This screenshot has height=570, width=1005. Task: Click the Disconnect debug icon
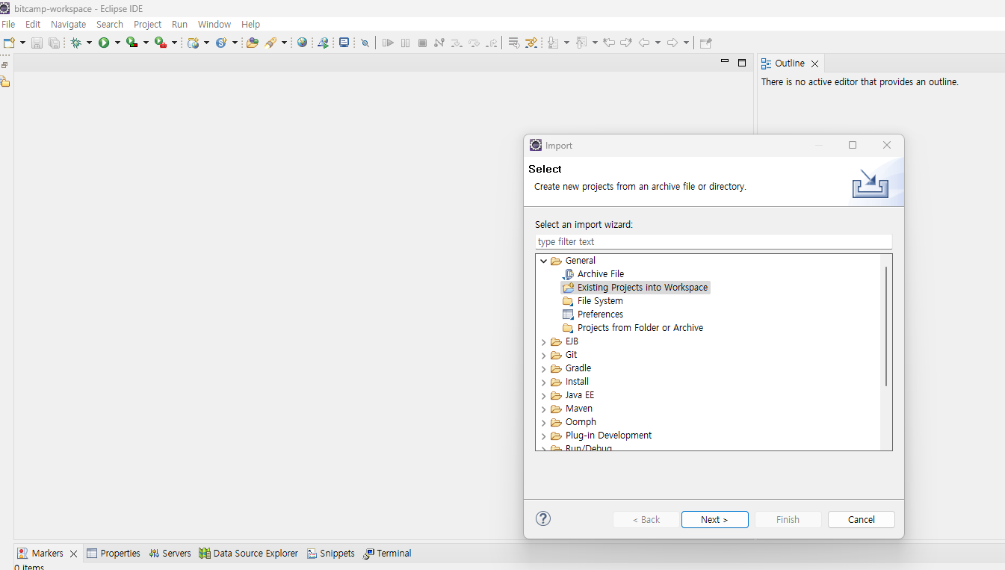click(x=439, y=43)
